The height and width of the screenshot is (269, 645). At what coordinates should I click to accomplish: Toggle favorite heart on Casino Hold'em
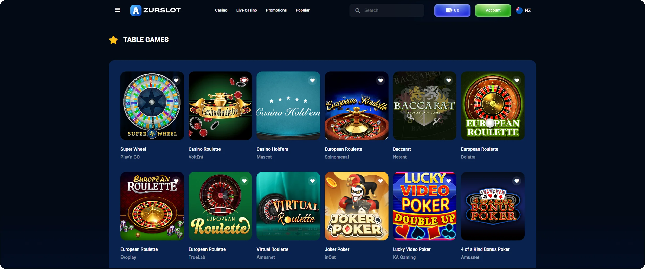312,80
